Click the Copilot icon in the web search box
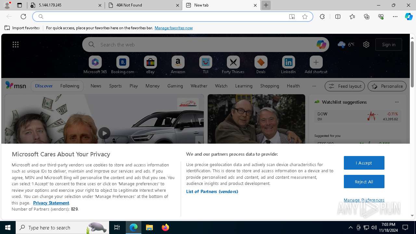Image resolution: width=416 pixels, height=234 pixels. tap(321, 45)
